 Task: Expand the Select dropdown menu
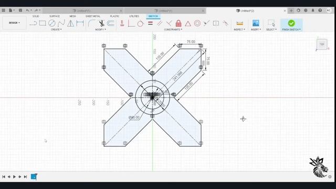click(271, 29)
